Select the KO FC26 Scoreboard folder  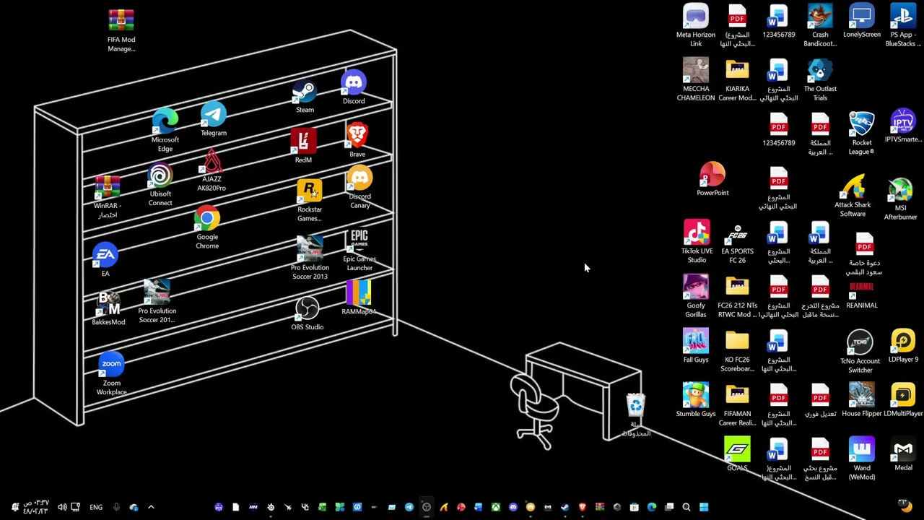click(x=737, y=351)
